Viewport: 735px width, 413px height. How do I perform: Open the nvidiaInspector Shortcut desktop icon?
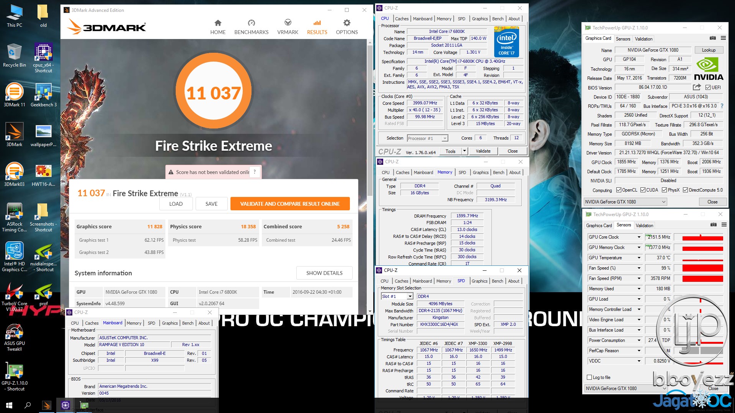click(43, 257)
